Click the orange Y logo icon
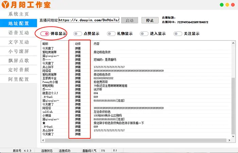 (5, 5)
